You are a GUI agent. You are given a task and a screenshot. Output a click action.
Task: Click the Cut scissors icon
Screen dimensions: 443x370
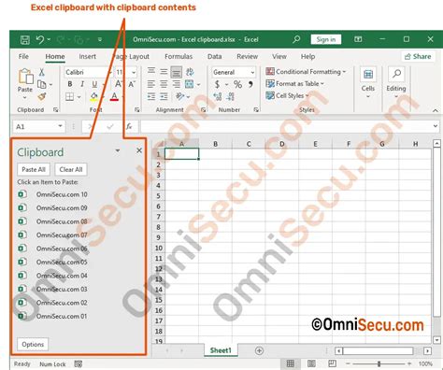41,72
